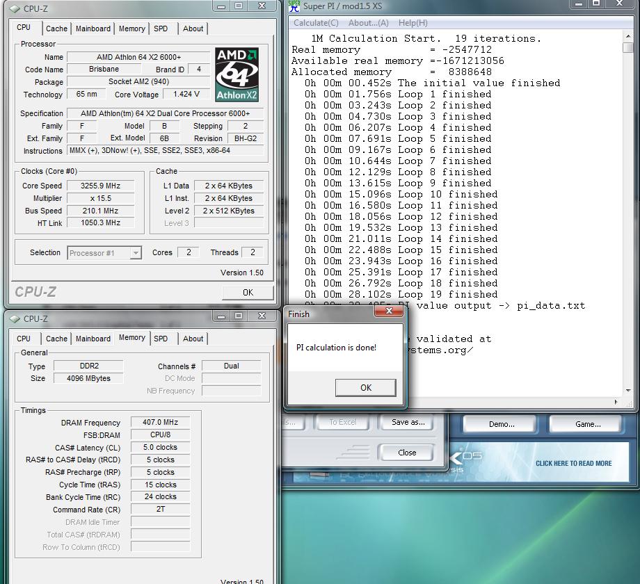Click the HT Link value 1050.3 MHz
Screen dimensions: 640x584
click(100, 222)
